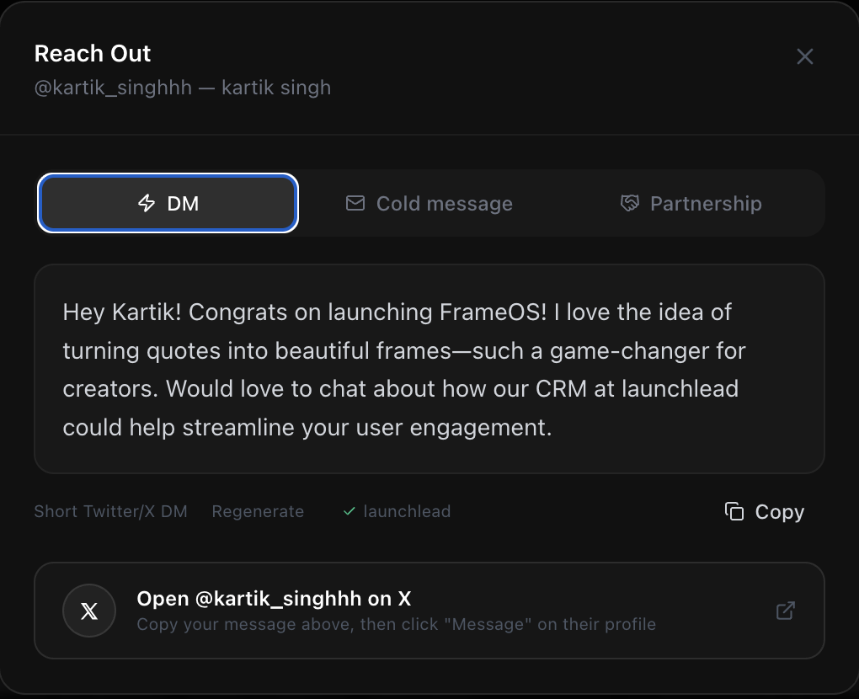
Task: Regenerate the DM message
Action: click(x=258, y=511)
